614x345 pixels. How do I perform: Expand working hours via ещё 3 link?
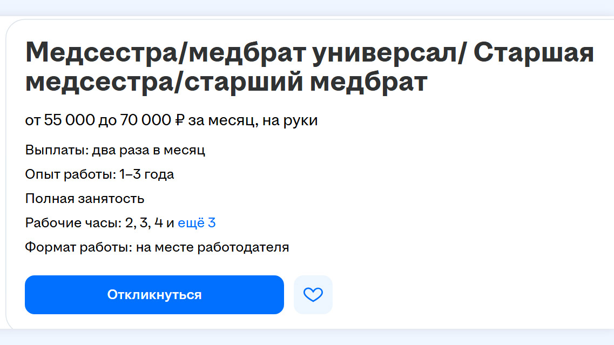[x=197, y=223]
